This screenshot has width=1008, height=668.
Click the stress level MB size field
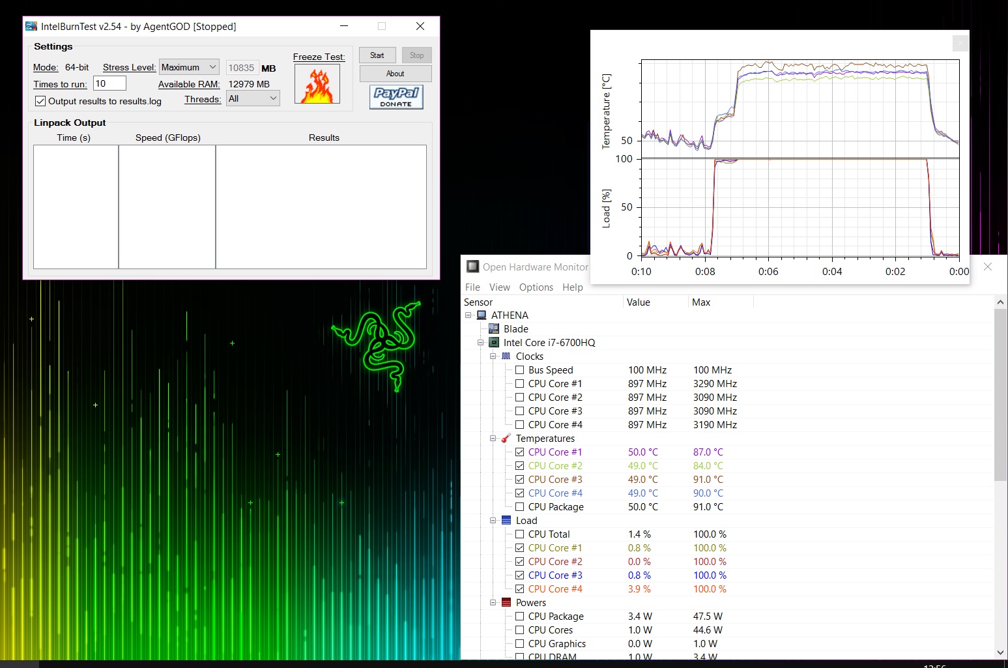(x=242, y=68)
